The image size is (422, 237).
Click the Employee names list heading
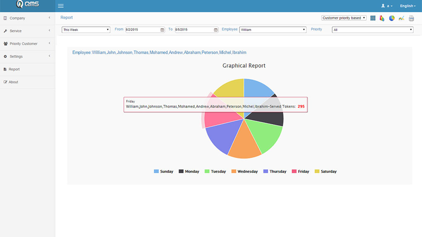pyautogui.click(x=159, y=52)
